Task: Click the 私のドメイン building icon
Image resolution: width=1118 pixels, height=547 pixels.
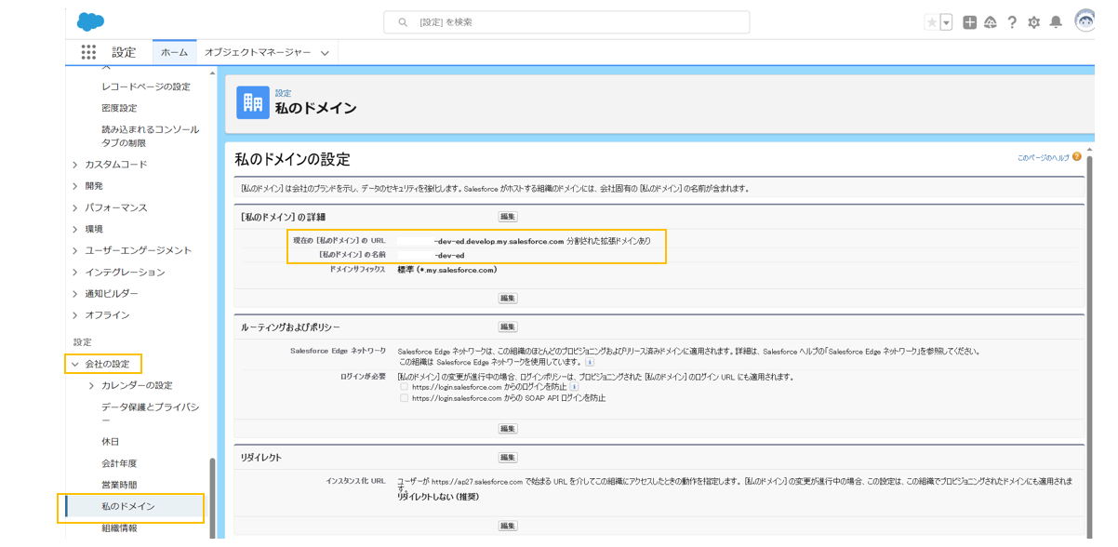Action: (x=253, y=102)
